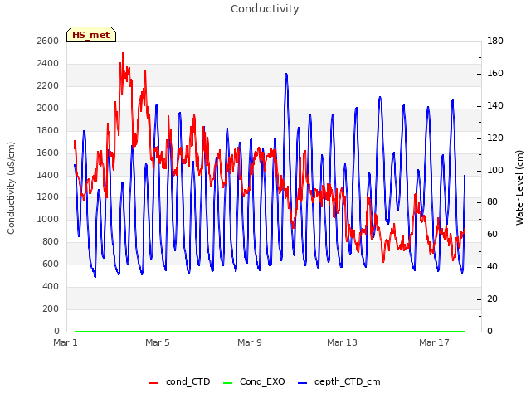Click the 20 right axis tick label
Image resolution: width=531 pixels, height=398 pixels.
(492, 298)
